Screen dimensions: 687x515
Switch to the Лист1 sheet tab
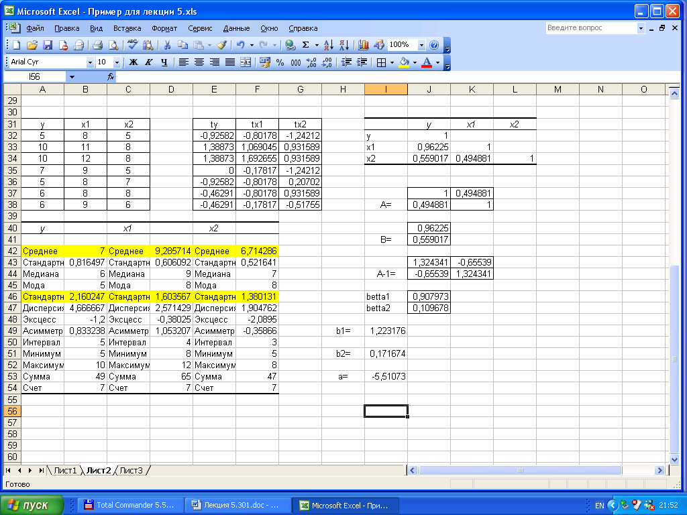65,470
